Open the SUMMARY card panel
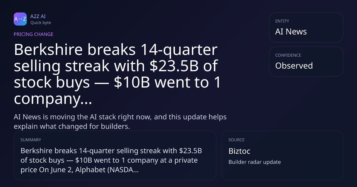This screenshot has width=357, height=187. pos(115,155)
